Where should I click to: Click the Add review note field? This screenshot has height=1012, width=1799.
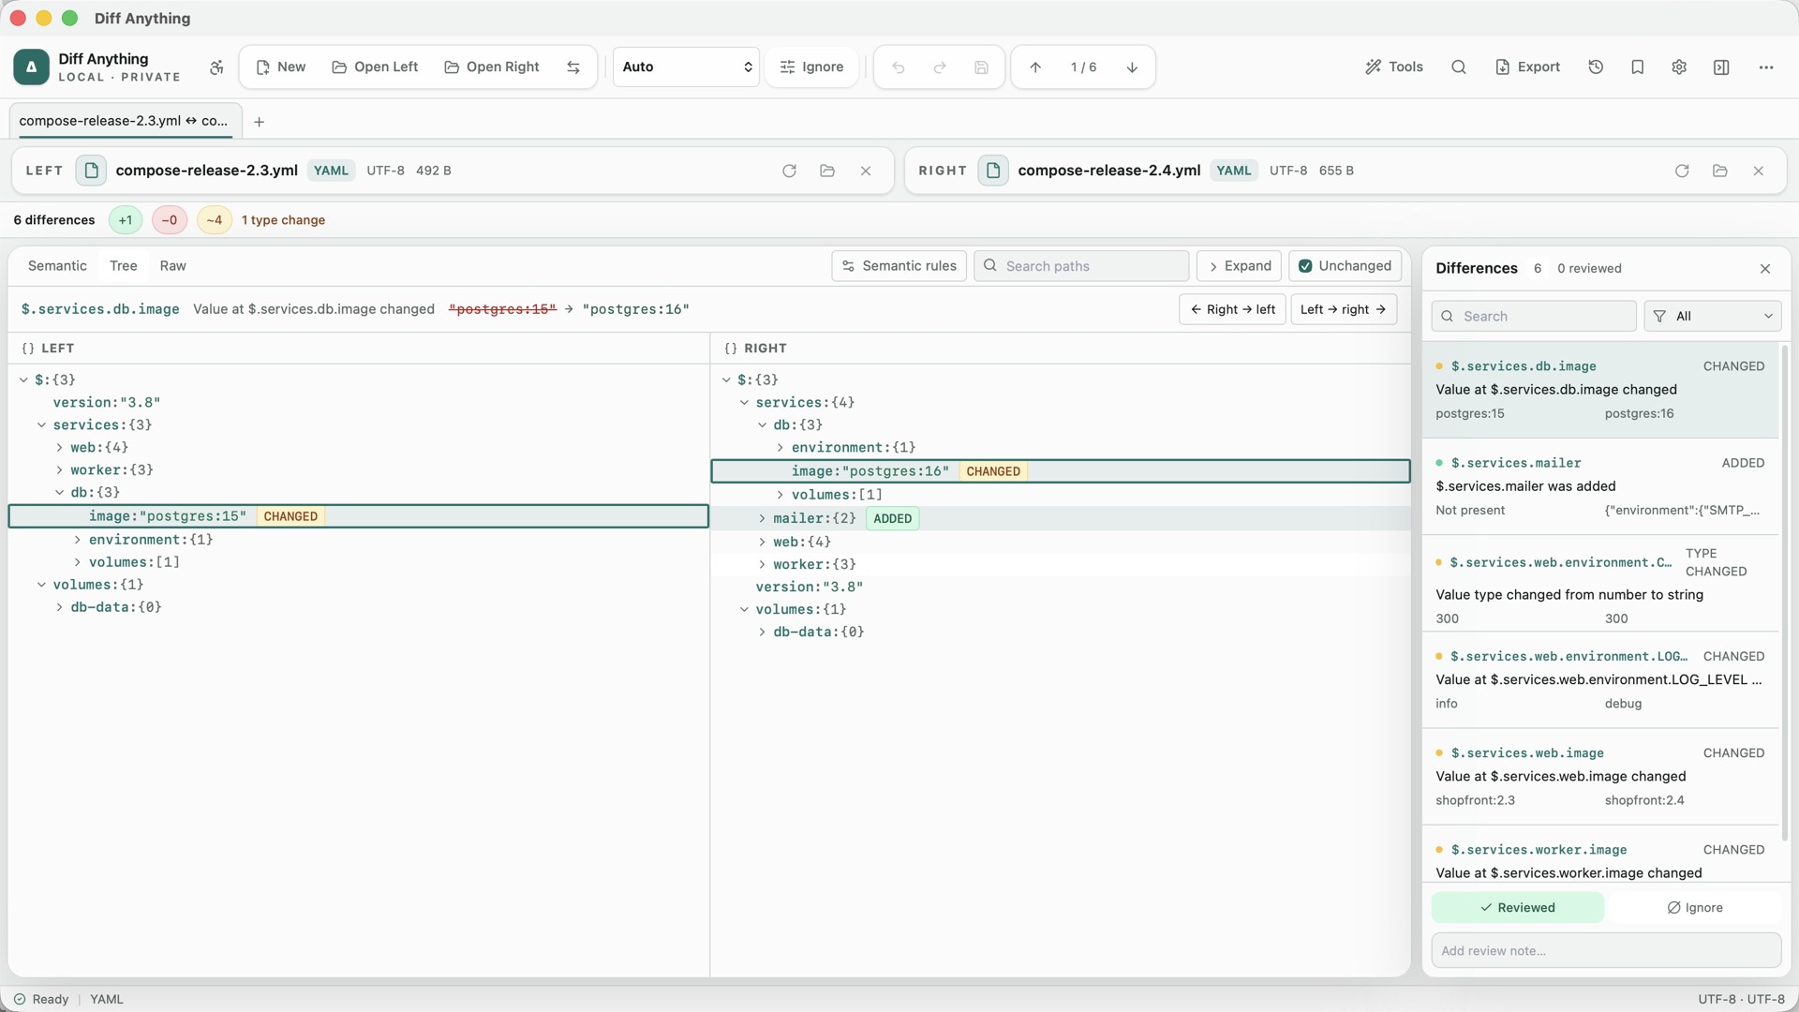(1606, 951)
